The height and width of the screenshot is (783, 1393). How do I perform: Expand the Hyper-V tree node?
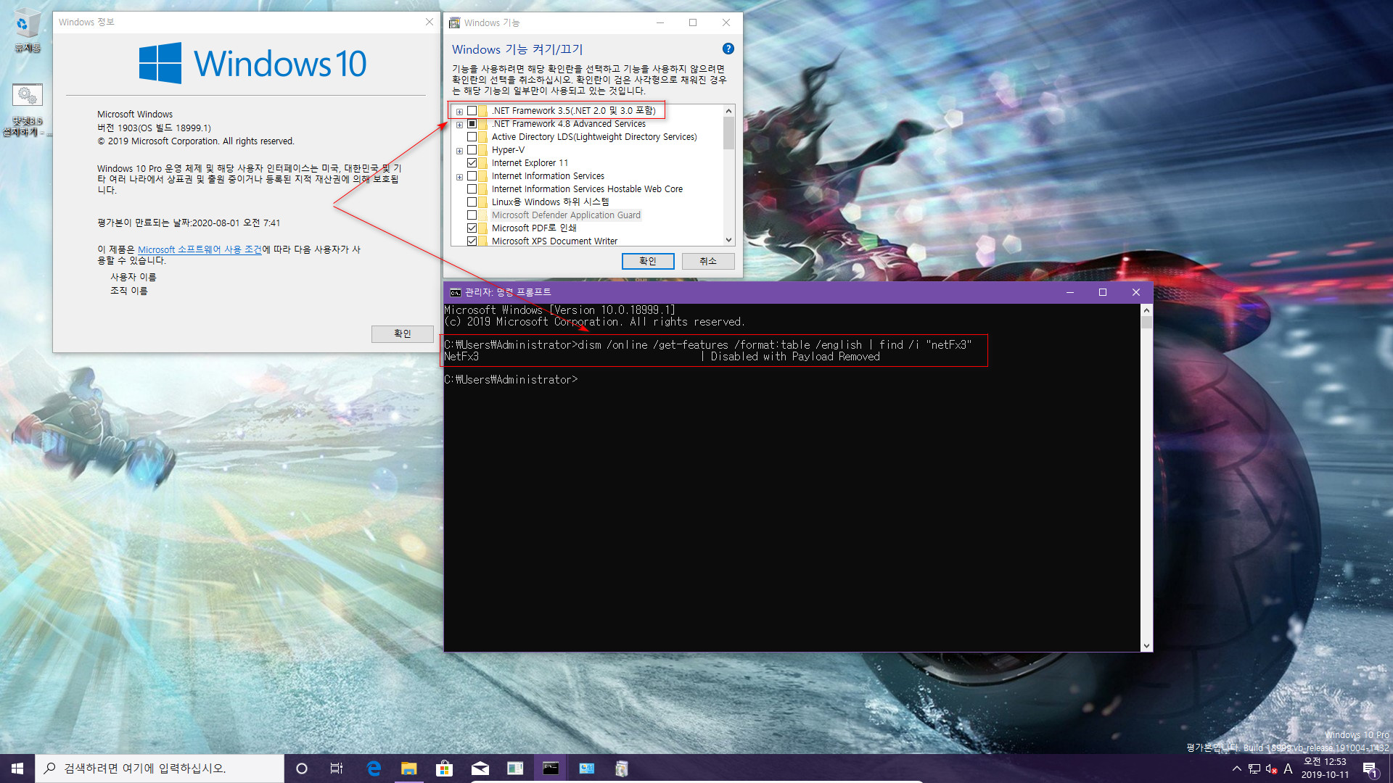[x=459, y=151]
